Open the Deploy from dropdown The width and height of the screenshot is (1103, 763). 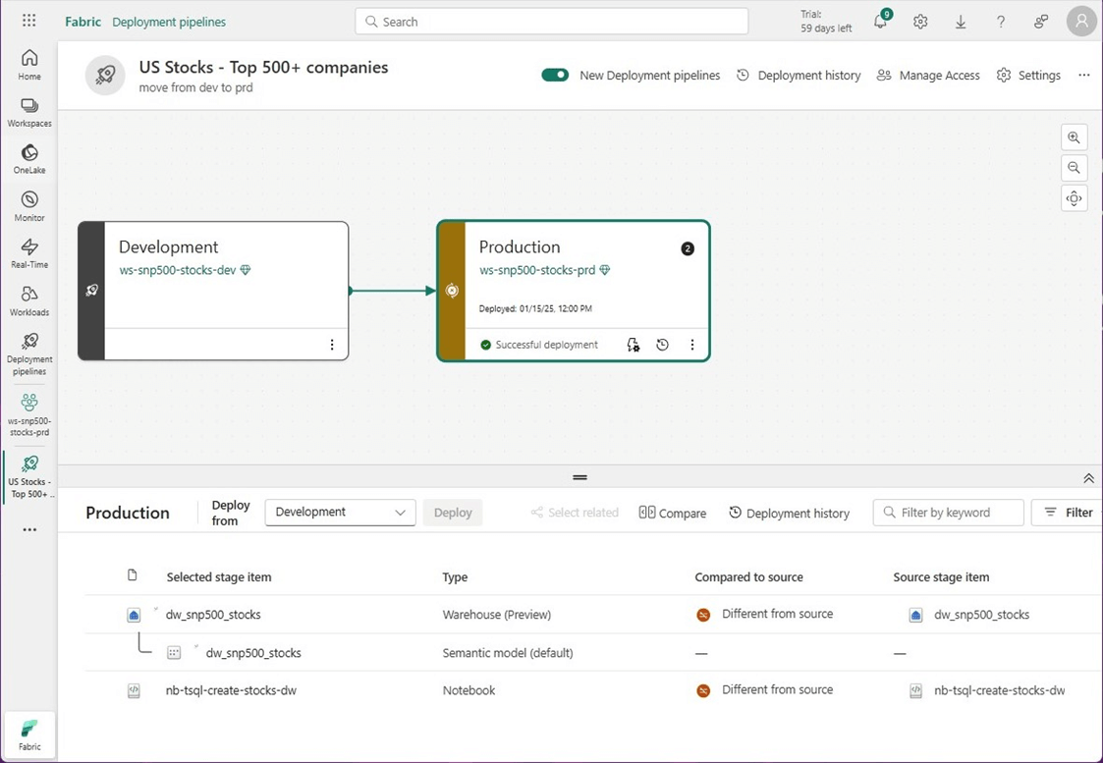[x=340, y=513]
